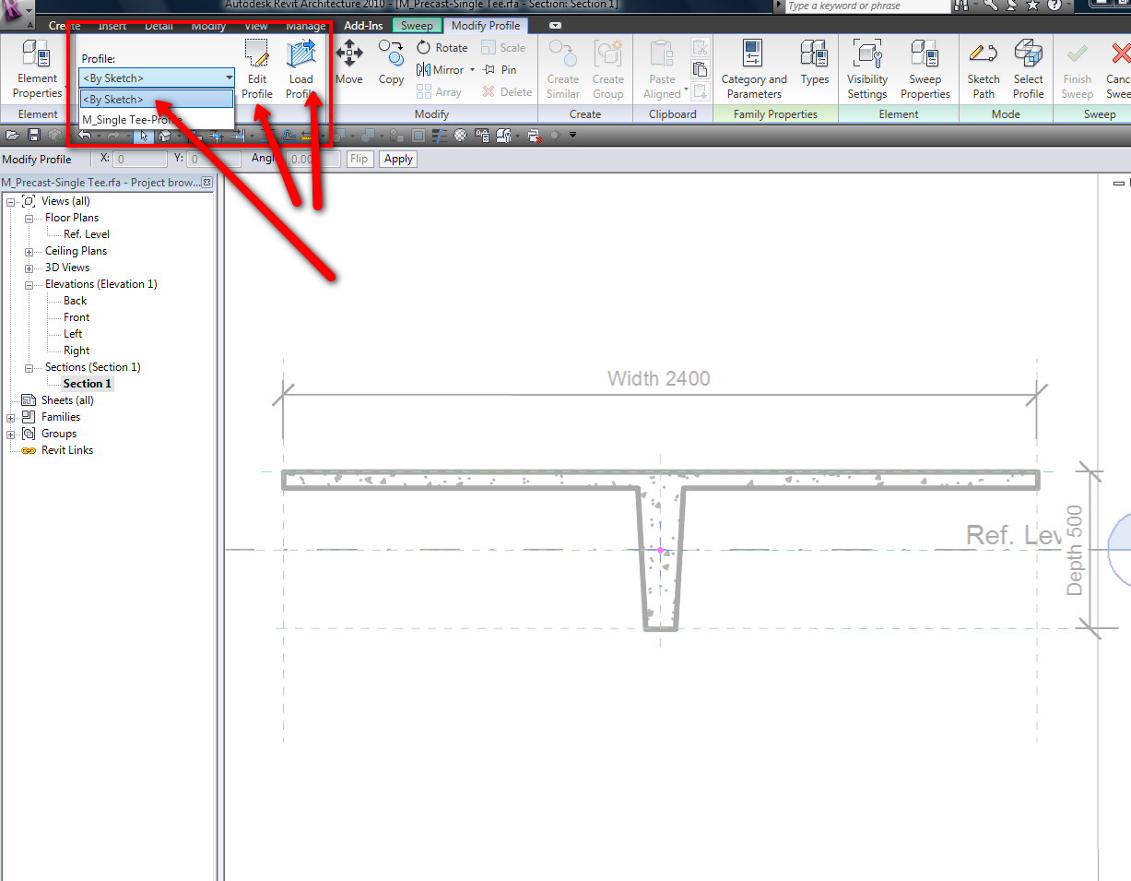Click the Apply button in options bar
This screenshot has width=1131, height=881.
pos(398,159)
